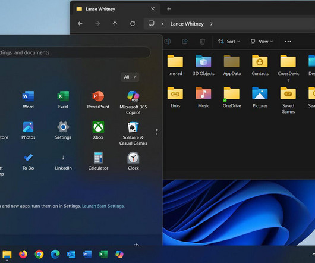Expand chevron after Lance Whitney in address bar
The height and width of the screenshot is (263, 315).
(x=212, y=24)
